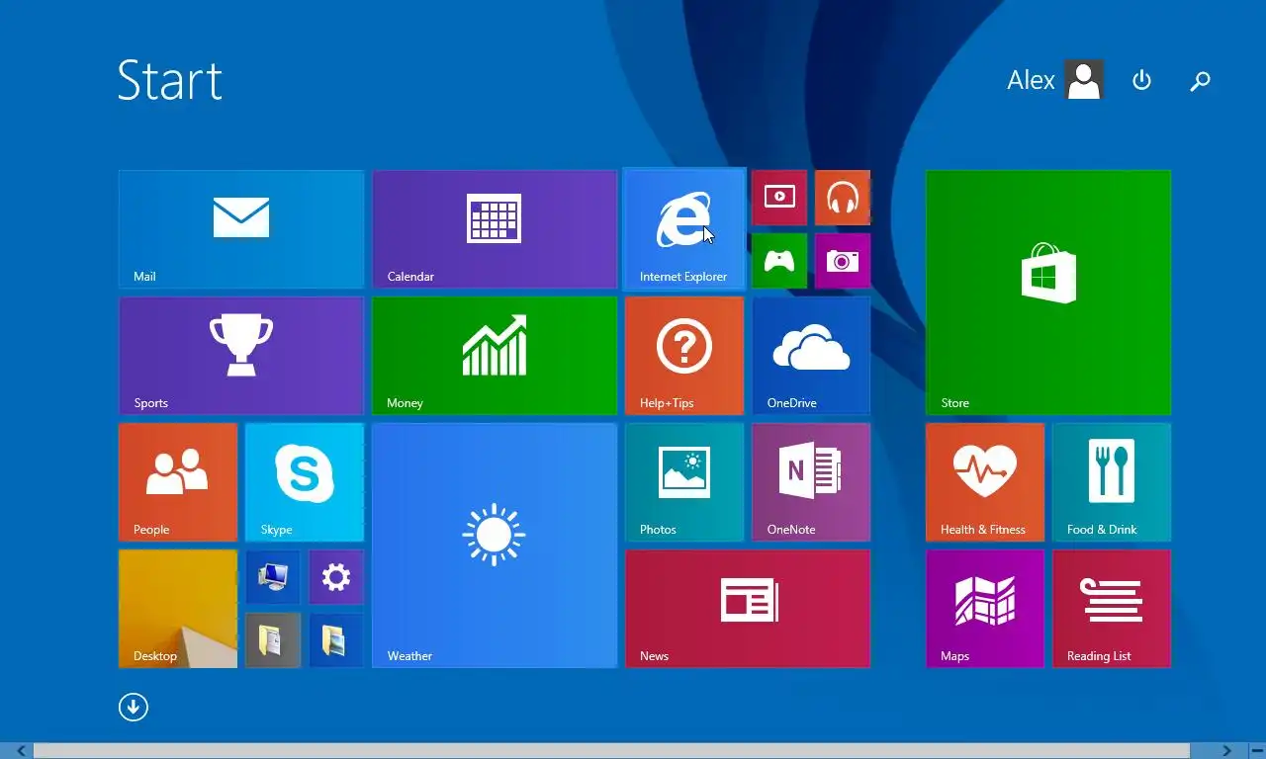Open the Sports trophy tile
This screenshot has height=759, width=1266.
241,356
